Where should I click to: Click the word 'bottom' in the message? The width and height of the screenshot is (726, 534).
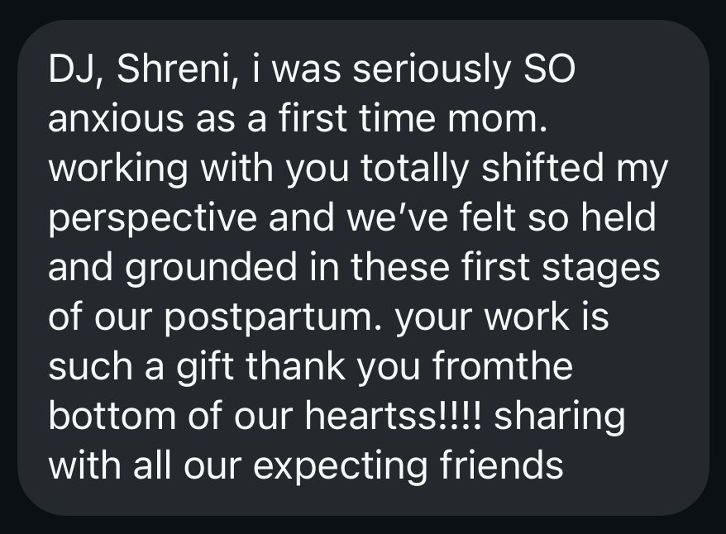(112, 416)
